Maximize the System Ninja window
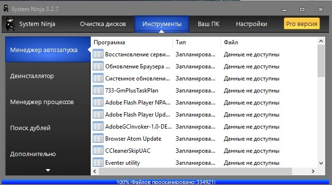 click(303, 9)
